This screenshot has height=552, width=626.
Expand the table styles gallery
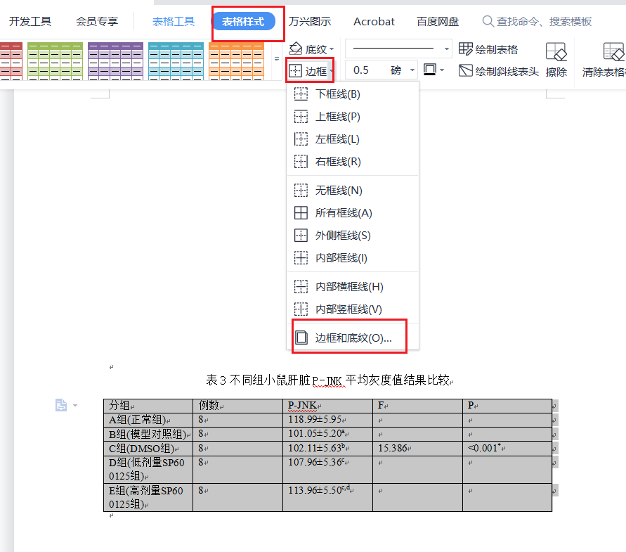click(x=276, y=59)
